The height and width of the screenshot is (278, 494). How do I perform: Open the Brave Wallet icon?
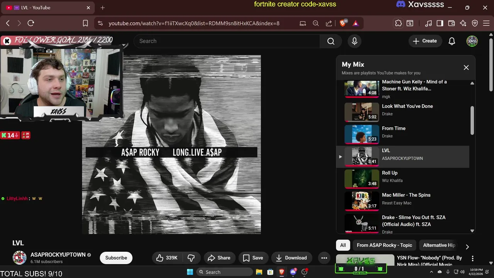[451, 23]
